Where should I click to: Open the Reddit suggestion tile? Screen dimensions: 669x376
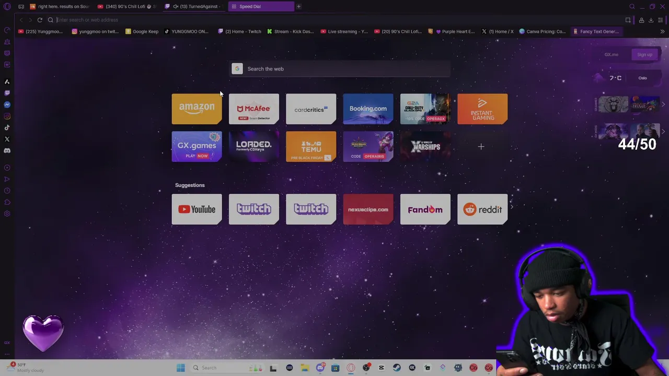(482, 209)
